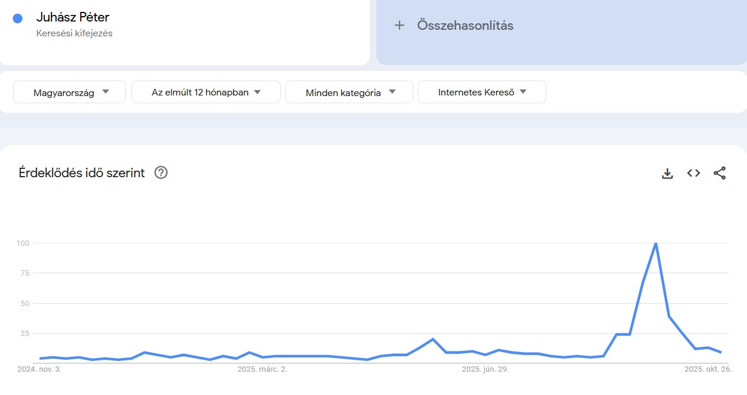Open the Magyarország region dropdown
Image resolution: width=747 pixels, height=395 pixels.
[69, 92]
